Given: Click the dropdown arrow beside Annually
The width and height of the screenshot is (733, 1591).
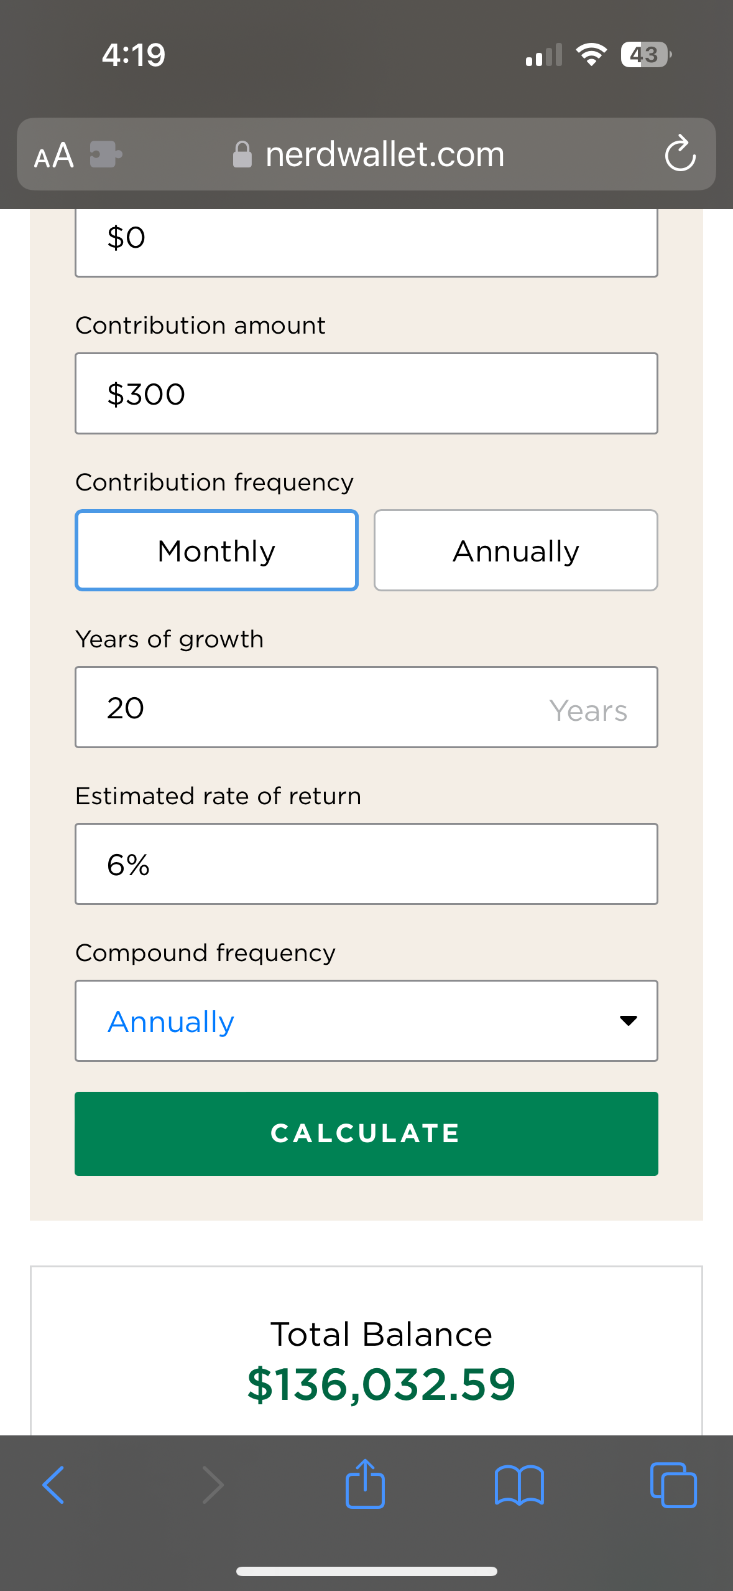Looking at the screenshot, I should pyautogui.click(x=629, y=1021).
